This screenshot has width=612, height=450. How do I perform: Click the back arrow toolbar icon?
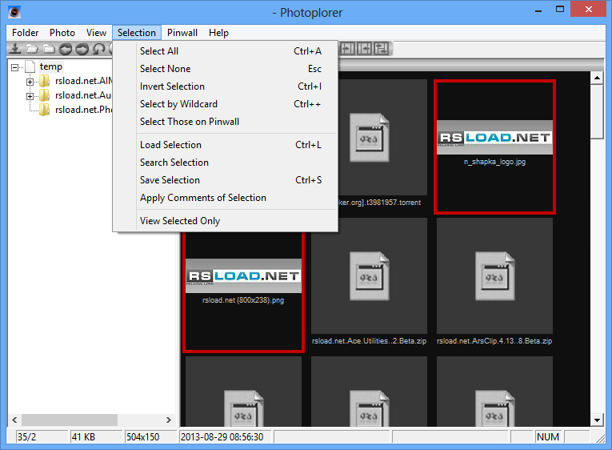(66, 49)
